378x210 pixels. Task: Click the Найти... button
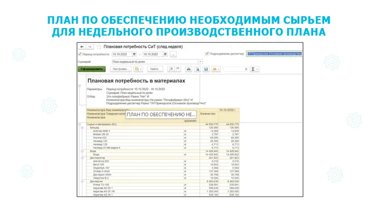[155, 69]
